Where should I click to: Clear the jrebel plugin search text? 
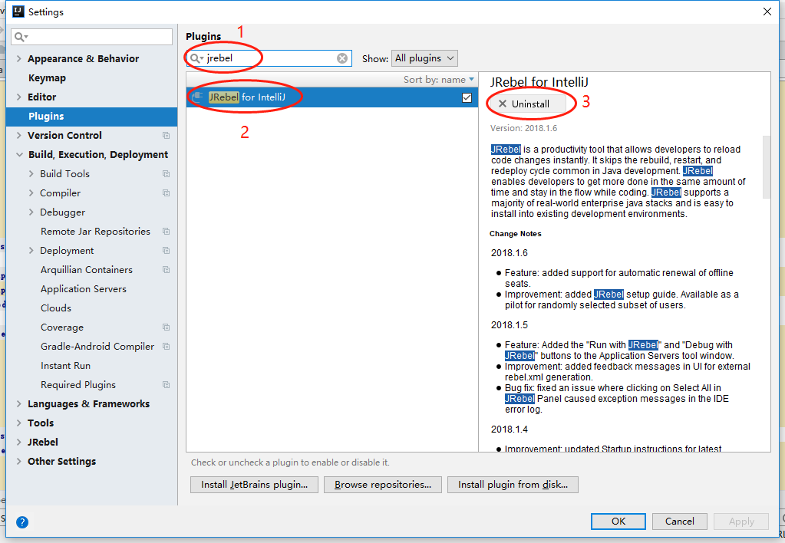342,58
